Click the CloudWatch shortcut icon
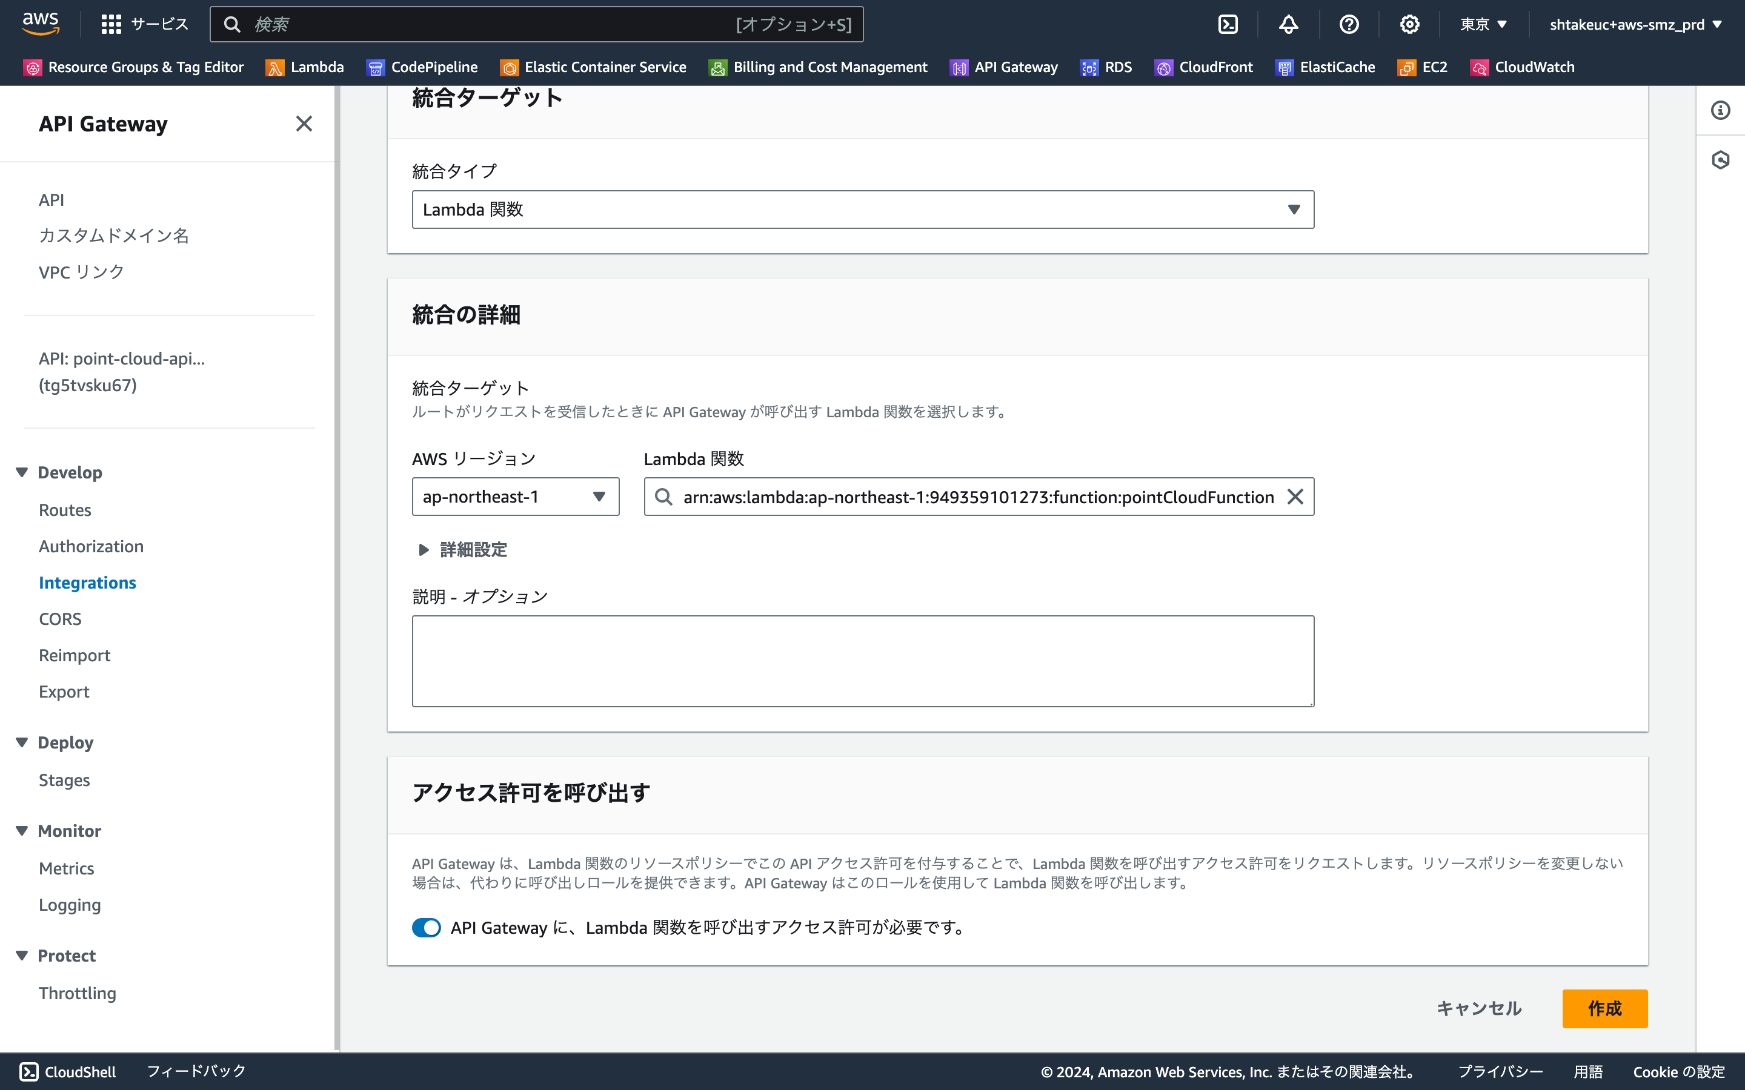 click(1480, 68)
